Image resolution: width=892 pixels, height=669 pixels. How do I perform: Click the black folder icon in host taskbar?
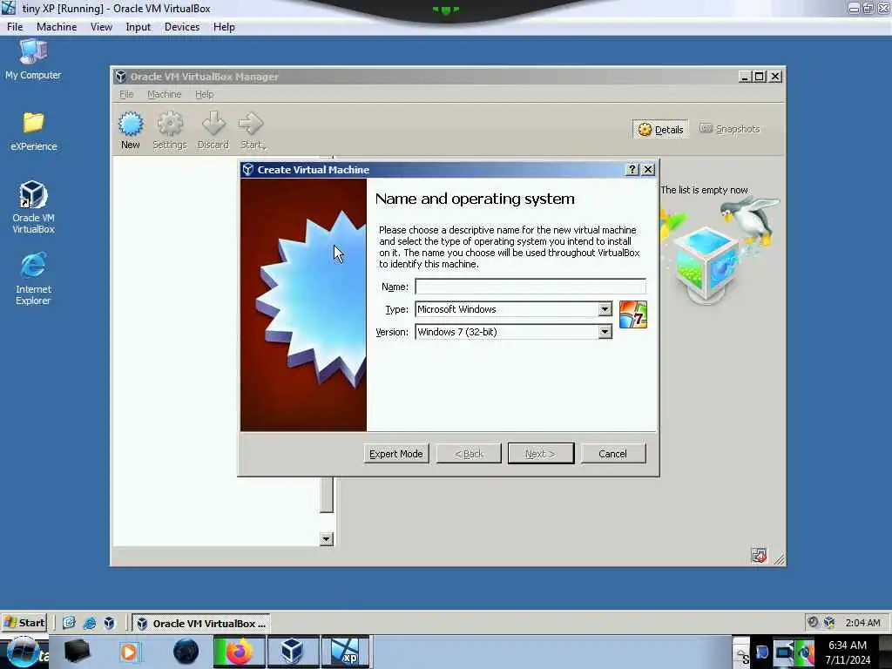(x=77, y=652)
